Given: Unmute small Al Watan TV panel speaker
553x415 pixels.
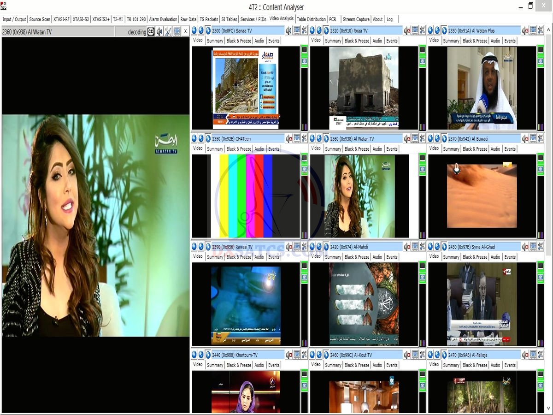Looking at the screenshot, I should 407,138.
